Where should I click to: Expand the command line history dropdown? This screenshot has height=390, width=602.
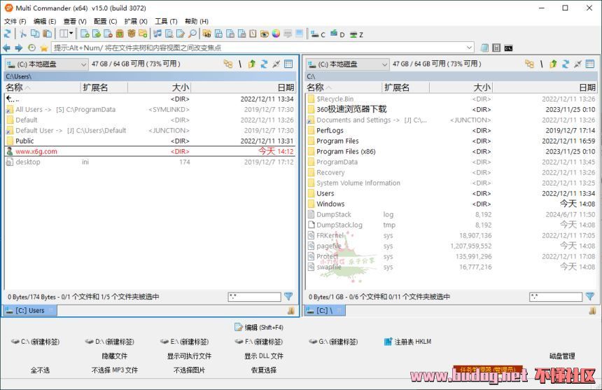[469, 48]
